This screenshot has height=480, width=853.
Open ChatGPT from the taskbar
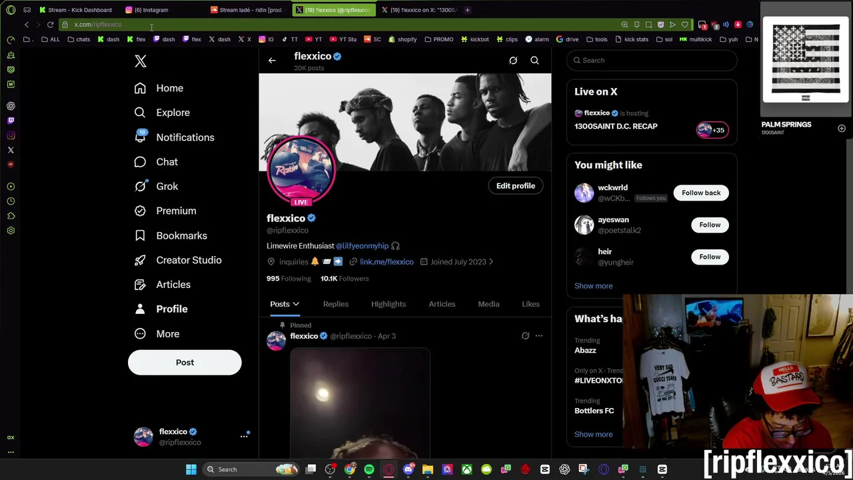tap(564, 469)
